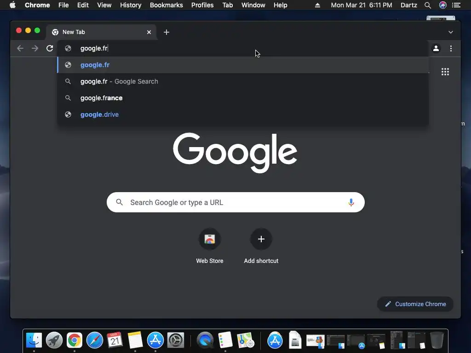Screen dimensions: 471x353
Task: Open the Apple menu
Action: point(12,5)
